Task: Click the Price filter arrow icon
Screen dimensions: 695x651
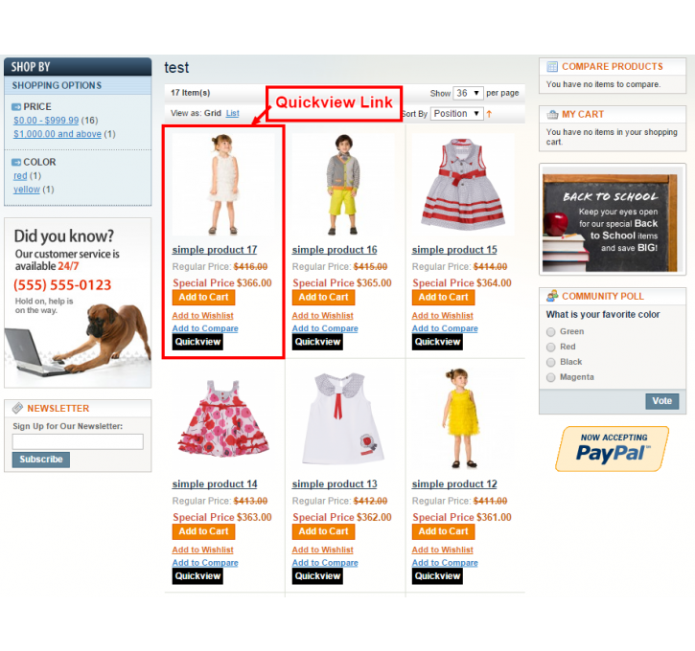Action: click(x=16, y=106)
